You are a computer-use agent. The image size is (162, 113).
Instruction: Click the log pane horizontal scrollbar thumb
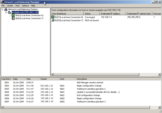pos(77,107)
